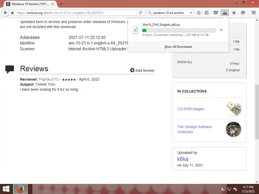Open reviewer PopTaco112 profile link
This screenshot has width=259, height=194.
49,79
